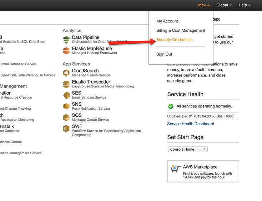Click the Analytics section heading
This screenshot has width=262, height=201.
72,31
